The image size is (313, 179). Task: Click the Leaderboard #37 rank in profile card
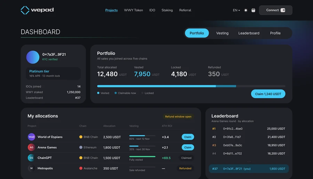78,98
